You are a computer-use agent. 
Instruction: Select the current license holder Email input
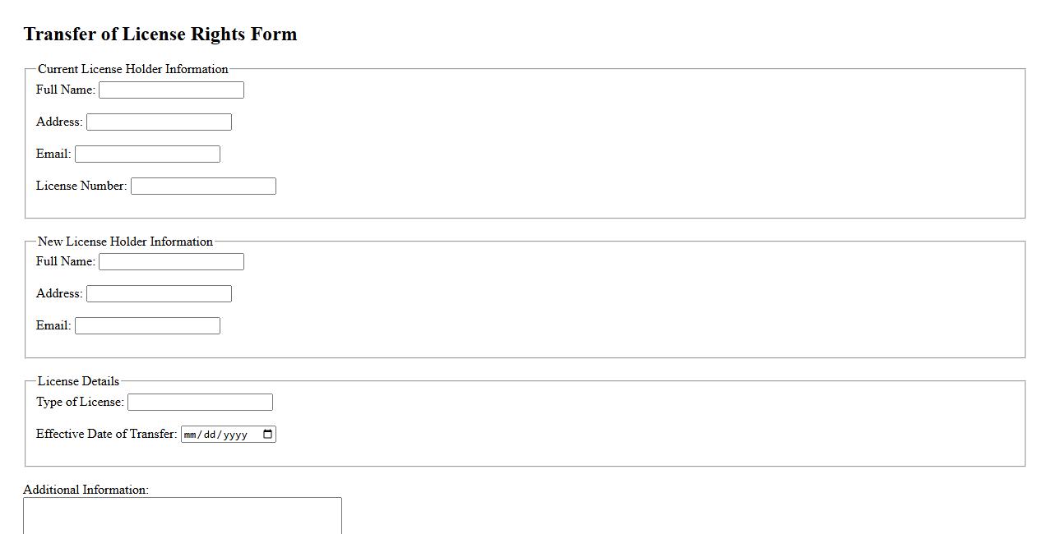(x=147, y=154)
